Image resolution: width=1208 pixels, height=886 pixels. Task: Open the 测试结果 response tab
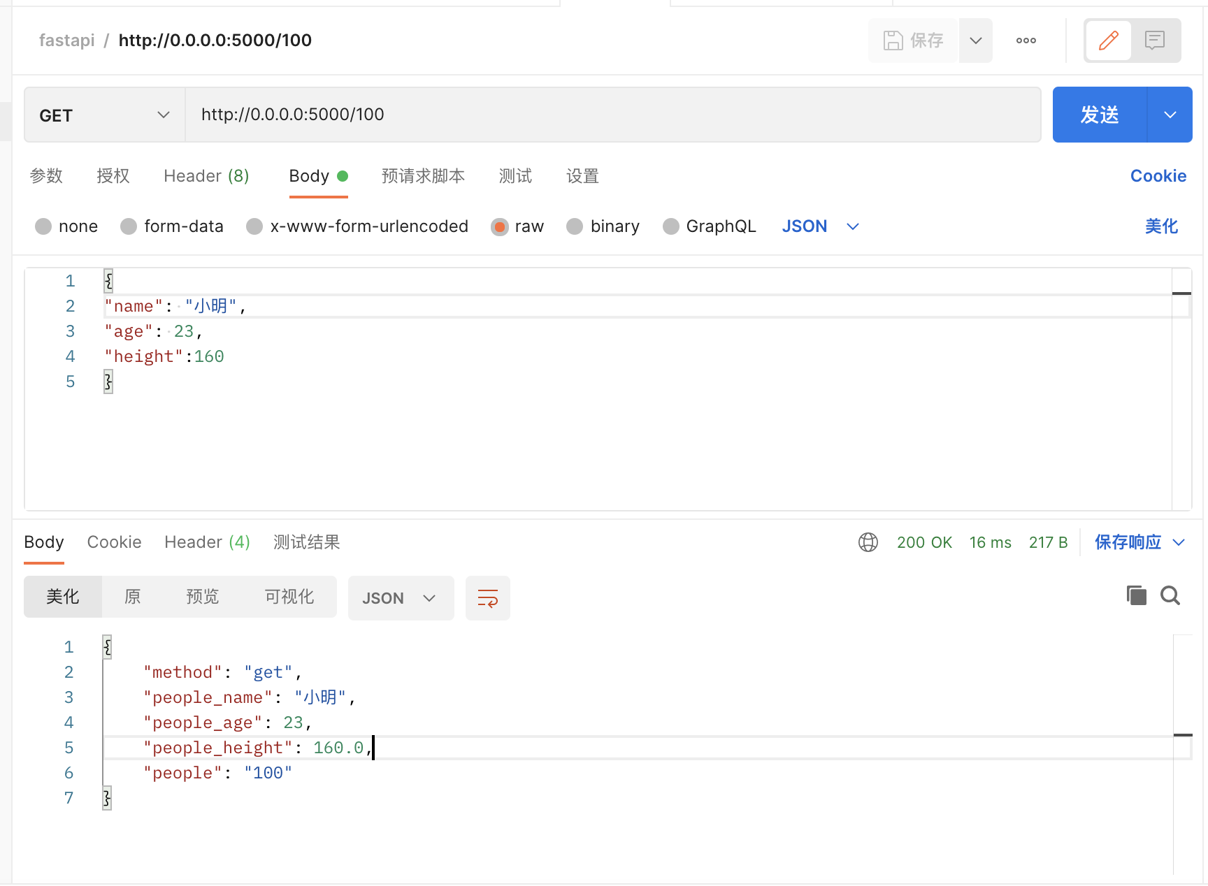coord(306,542)
